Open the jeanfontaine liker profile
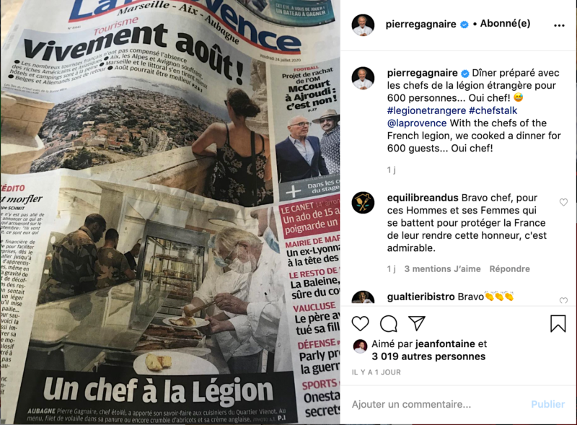577x425 pixels. pyautogui.click(x=445, y=344)
